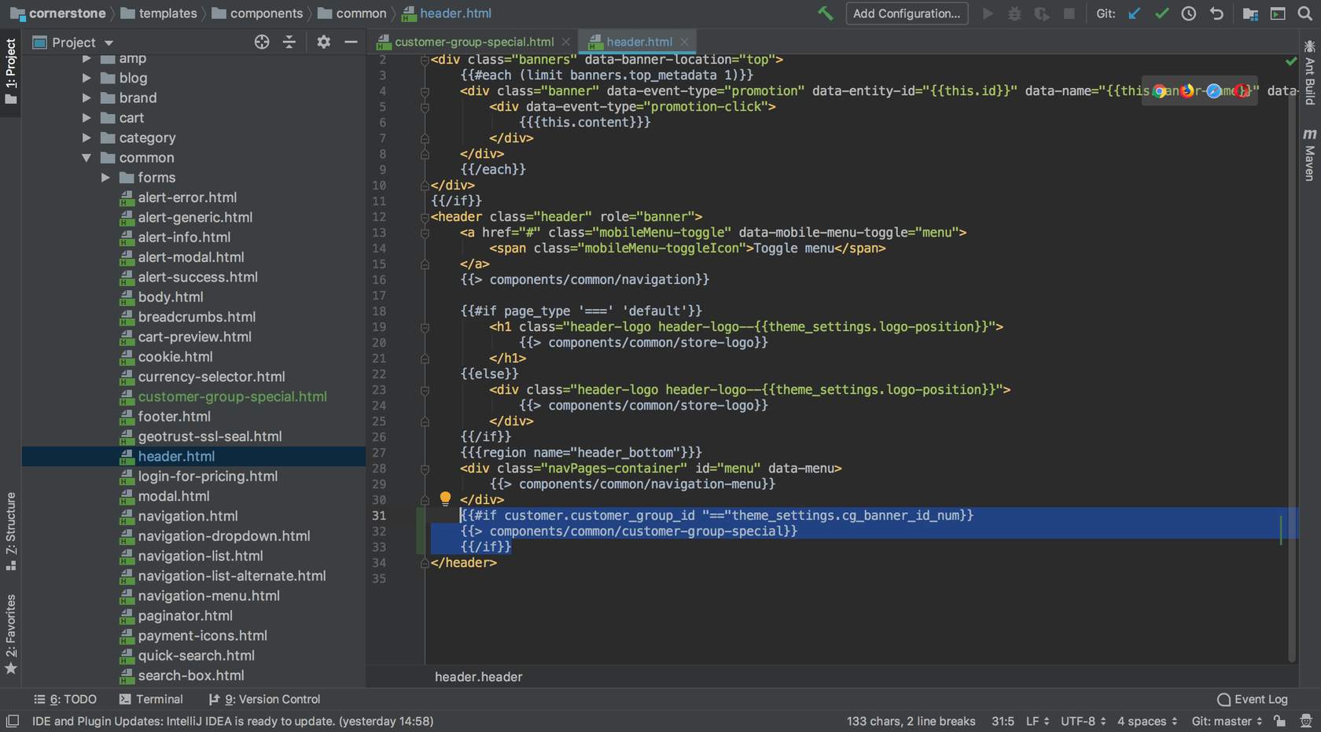Screen dimensions: 1321x732
Task: Locate opened file with the crosshair icon
Action: coord(261,42)
